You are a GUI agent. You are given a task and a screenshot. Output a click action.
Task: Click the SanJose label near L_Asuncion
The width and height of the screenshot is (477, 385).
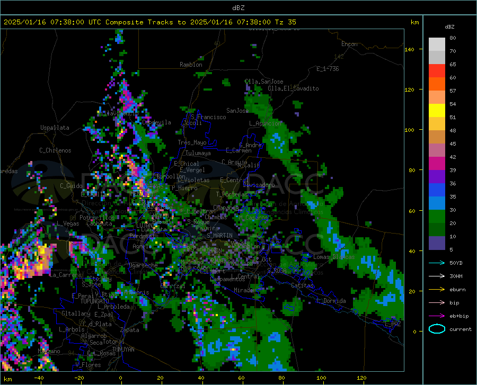pyautogui.click(x=237, y=111)
